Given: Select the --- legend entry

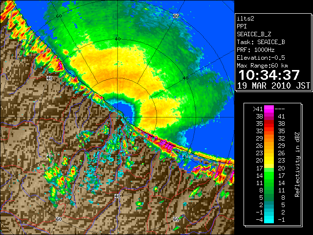Looking at the screenshot, I should (x=280, y=109).
